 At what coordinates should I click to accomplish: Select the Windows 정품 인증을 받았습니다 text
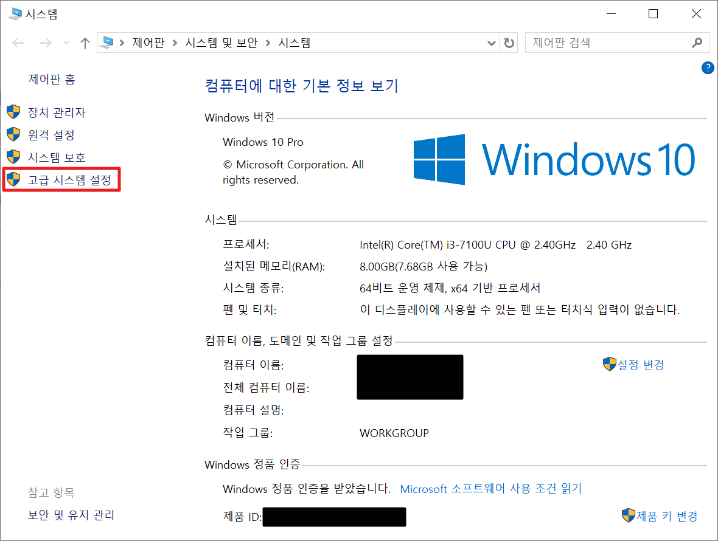coord(306,489)
